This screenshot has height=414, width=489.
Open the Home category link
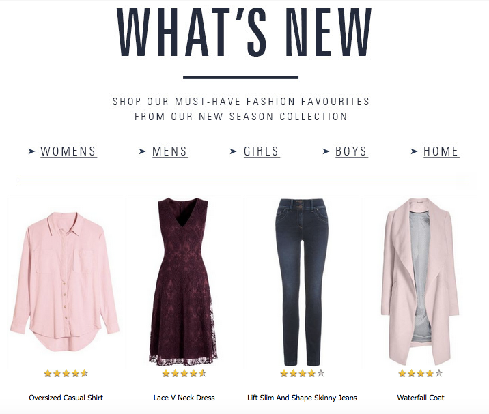(441, 151)
